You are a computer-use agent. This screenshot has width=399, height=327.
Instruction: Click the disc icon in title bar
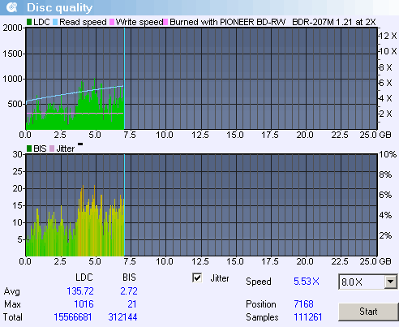[x=11, y=7]
